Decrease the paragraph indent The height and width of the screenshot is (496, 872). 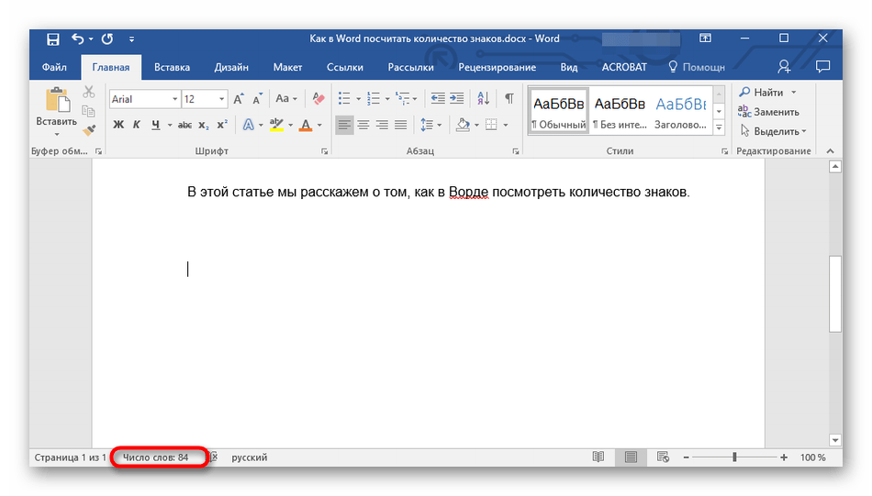tap(438, 99)
